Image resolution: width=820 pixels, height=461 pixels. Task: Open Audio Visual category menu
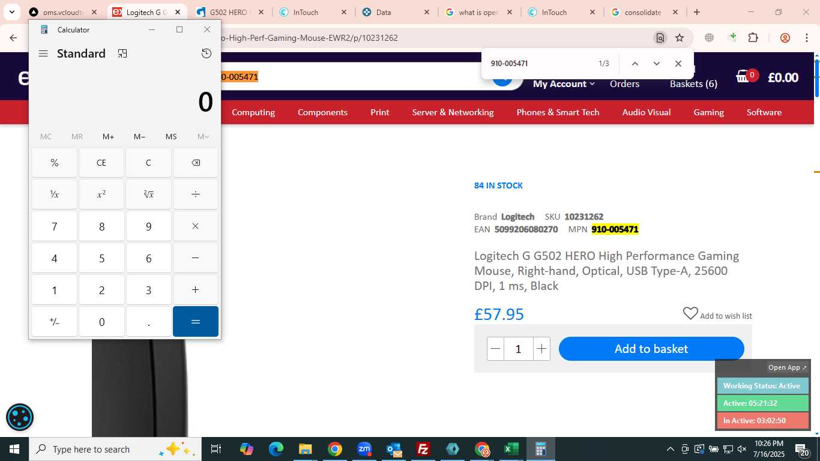(646, 112)
